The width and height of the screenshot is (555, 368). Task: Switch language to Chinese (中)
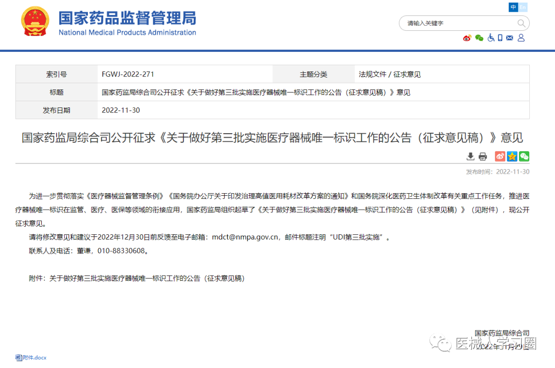[513, 7]
